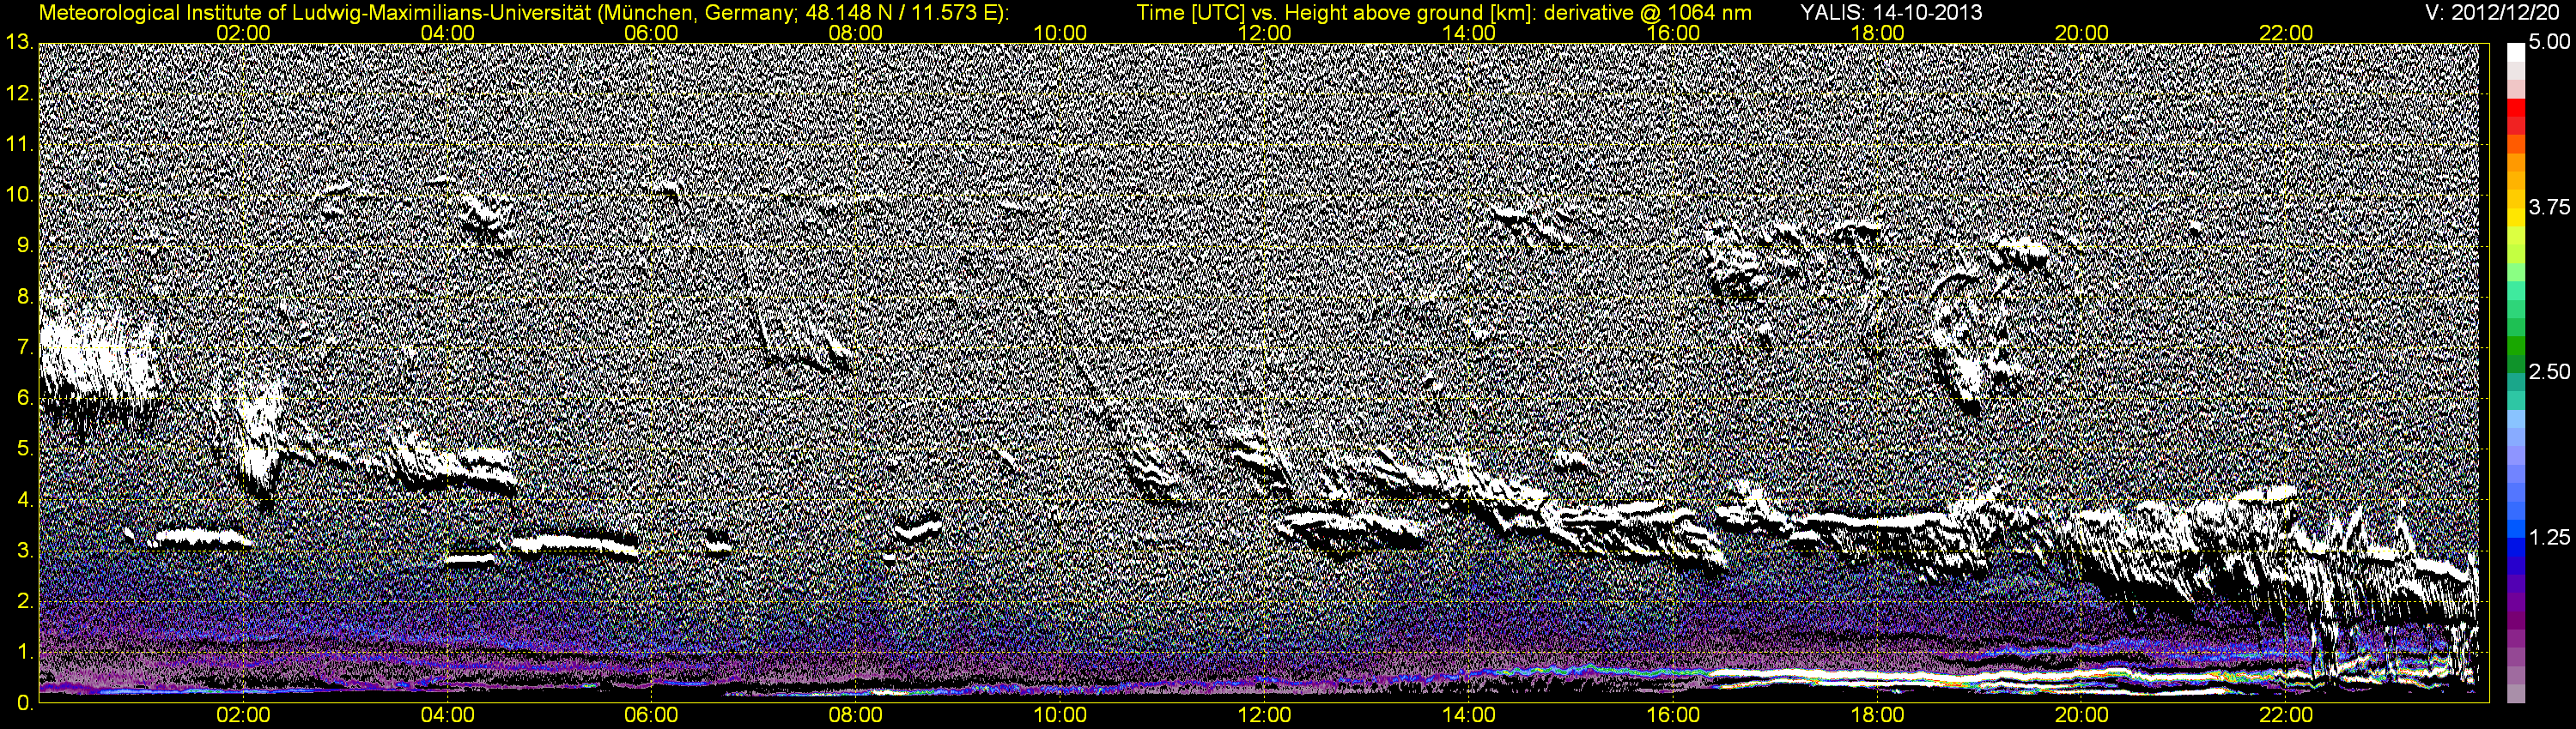Click the 3. height axis label

(x=24, y=551)
